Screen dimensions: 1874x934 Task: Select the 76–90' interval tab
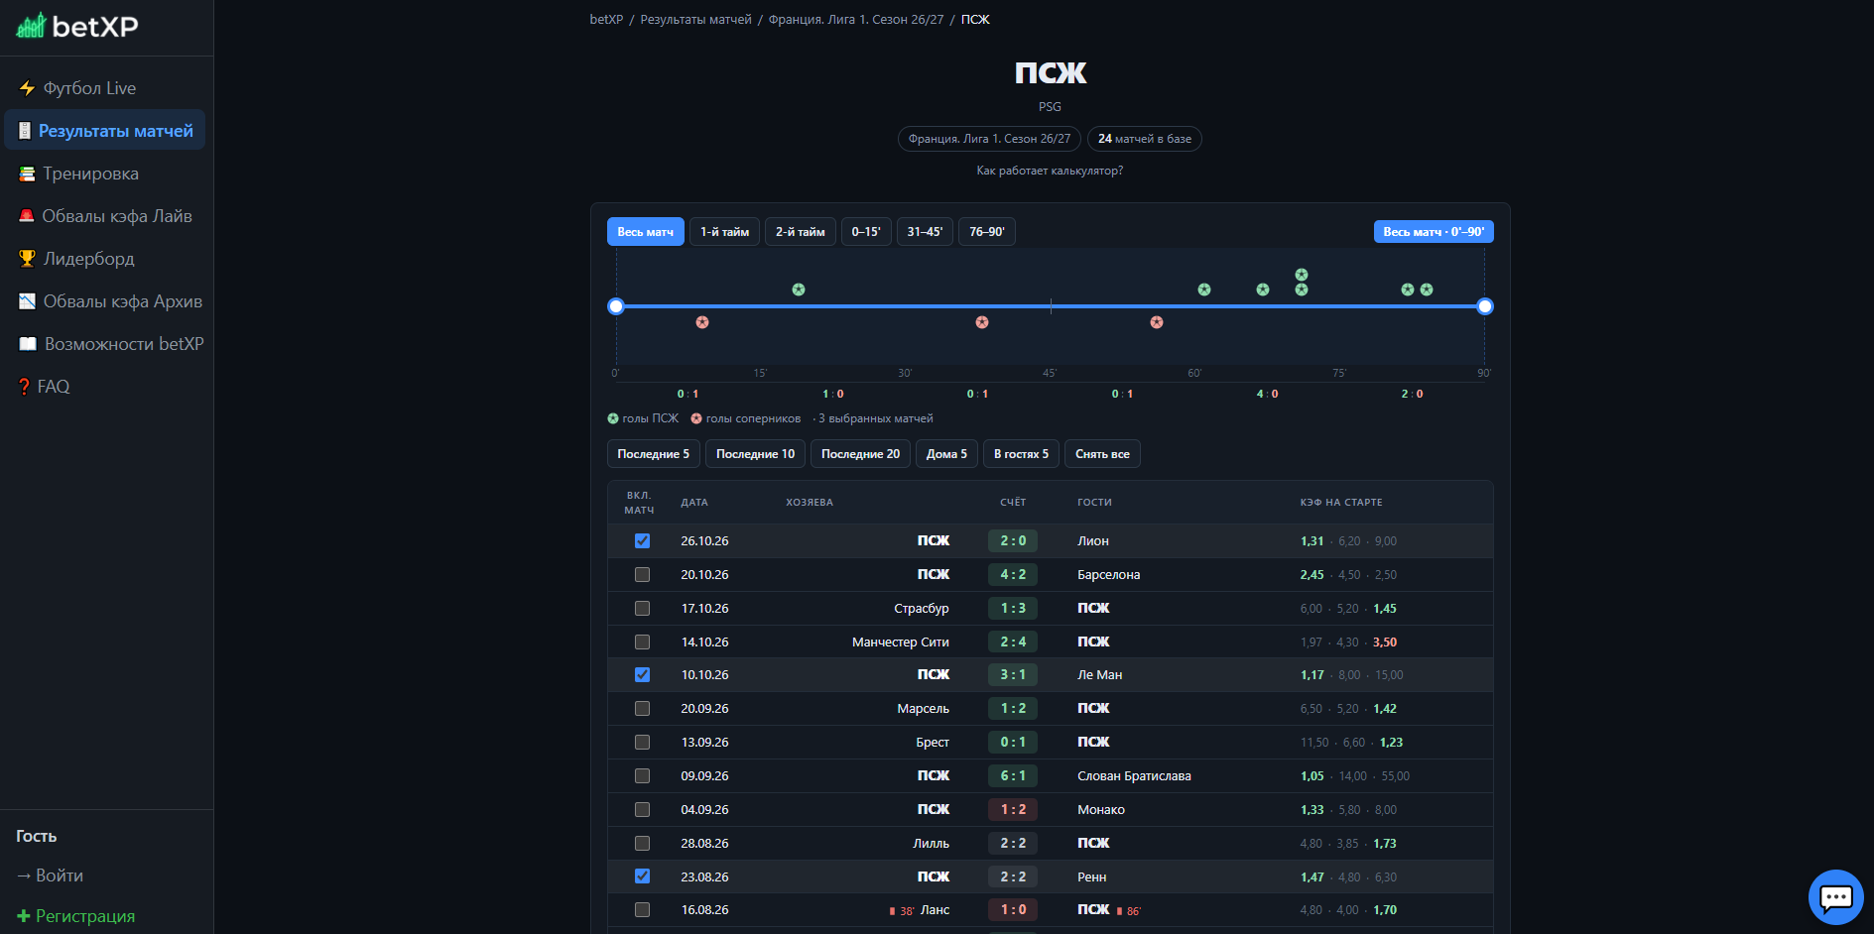click(987, 232)
